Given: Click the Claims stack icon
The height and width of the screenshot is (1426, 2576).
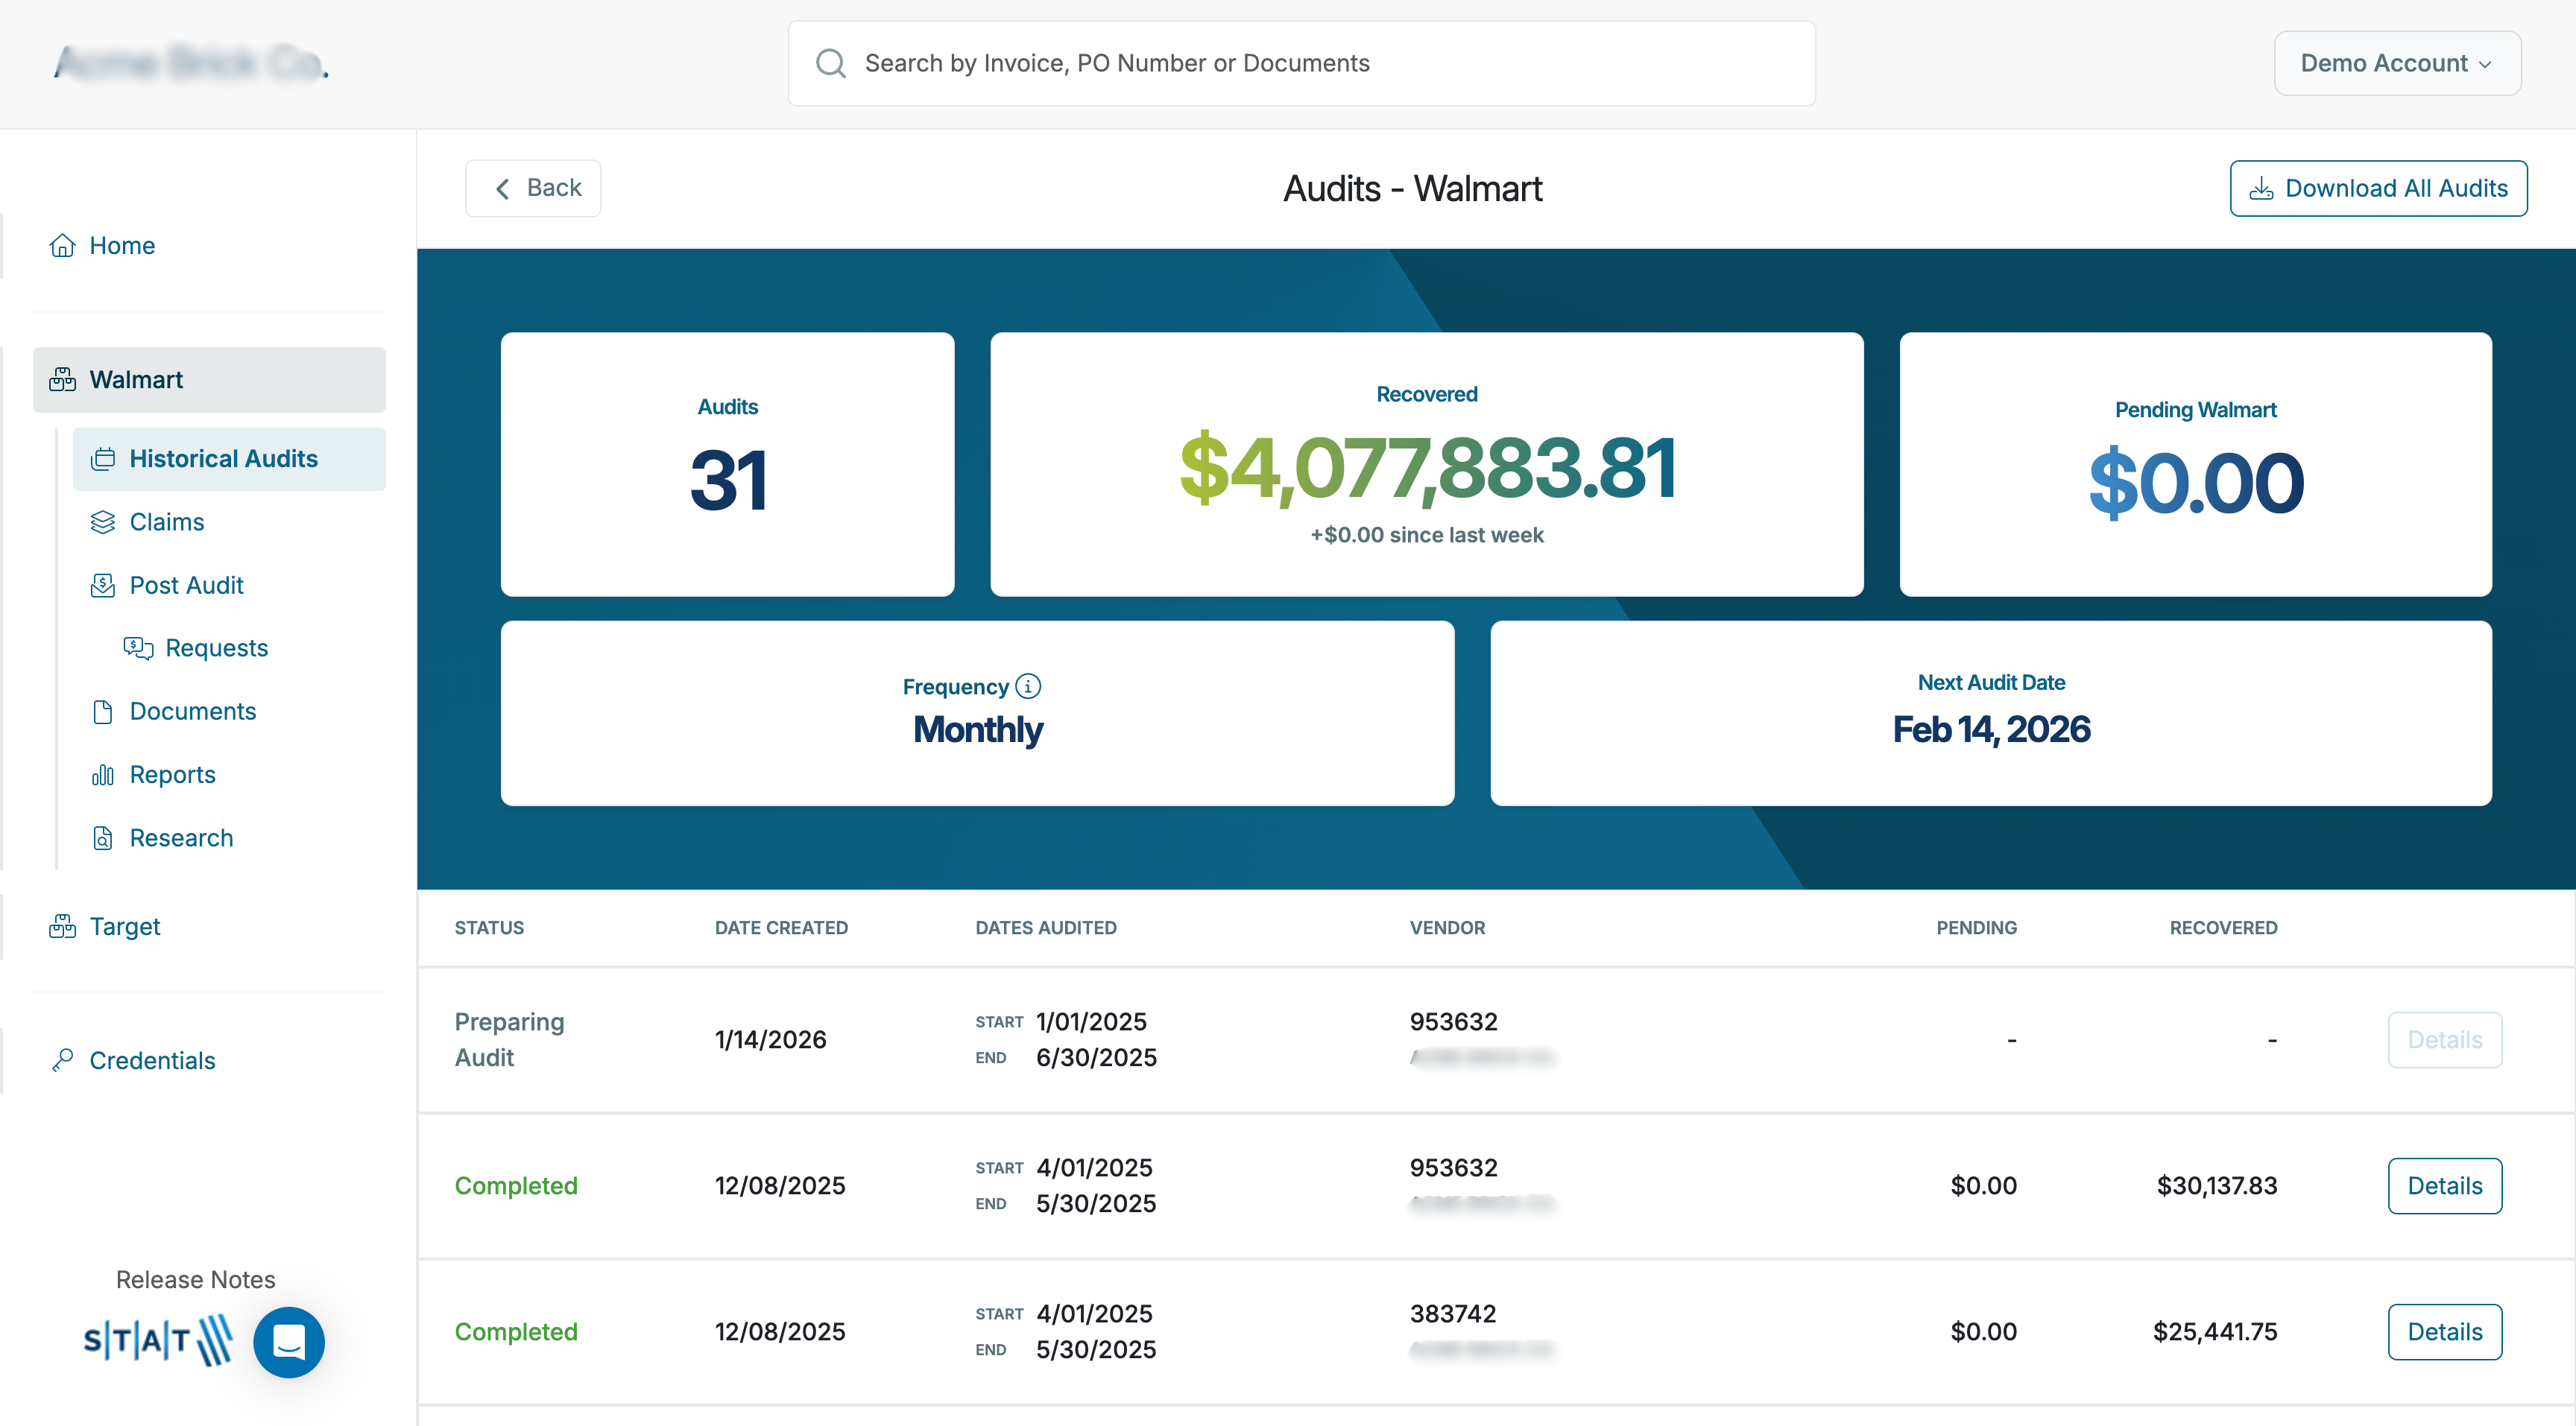Looking at the screenshot, I should pyautogui.click(x=102, y=522).
